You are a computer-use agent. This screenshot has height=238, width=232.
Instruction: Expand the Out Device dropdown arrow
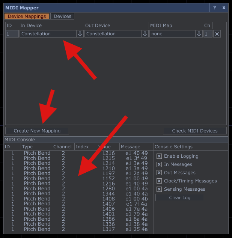coord(145,34)
